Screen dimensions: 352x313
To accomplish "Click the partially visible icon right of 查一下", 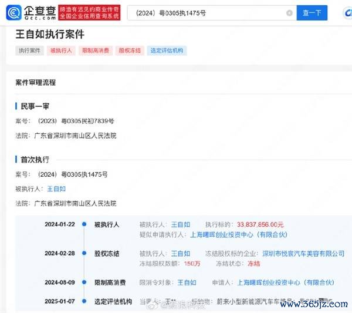I will tap(347, 13).
